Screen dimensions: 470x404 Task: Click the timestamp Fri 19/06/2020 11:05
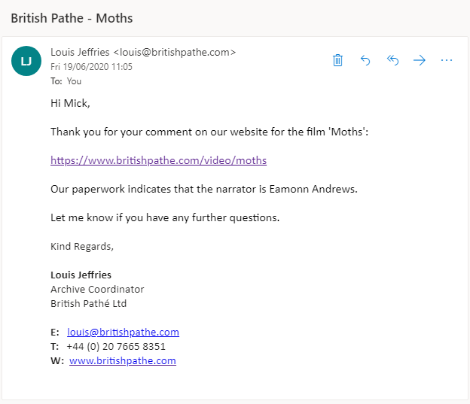tap(91, 67)
